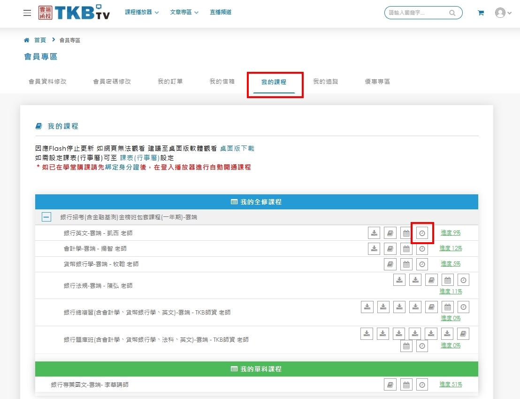Expand the 課程播放器 dropdown menu
The width and height of the screenshot is (520, 399).
tap(142, 12)
